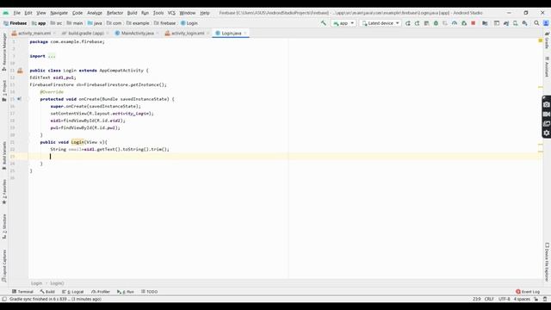Click the Profile app gauge icon
The height and width of the screenshot is (310, 551).
click(x=455, y=23)
